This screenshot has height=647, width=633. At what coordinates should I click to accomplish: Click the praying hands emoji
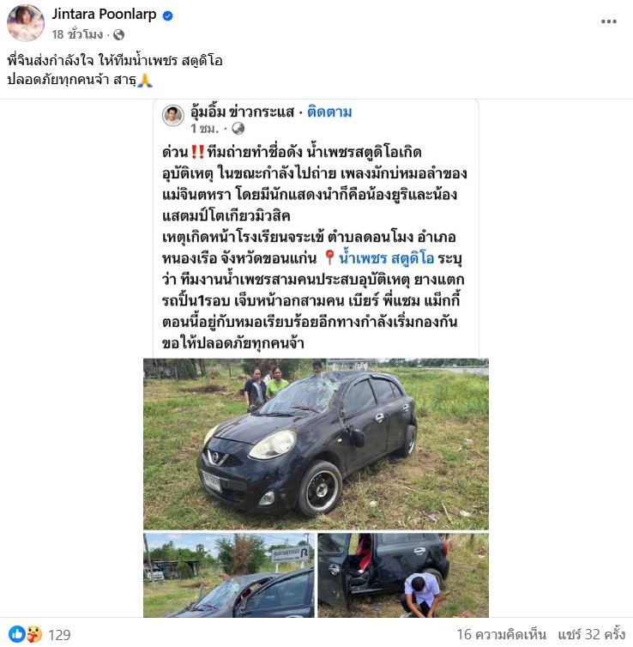[x=145, y=80]
